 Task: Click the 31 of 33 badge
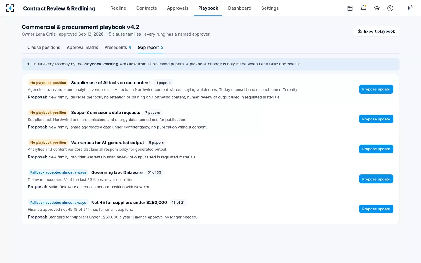coord(154,172)
